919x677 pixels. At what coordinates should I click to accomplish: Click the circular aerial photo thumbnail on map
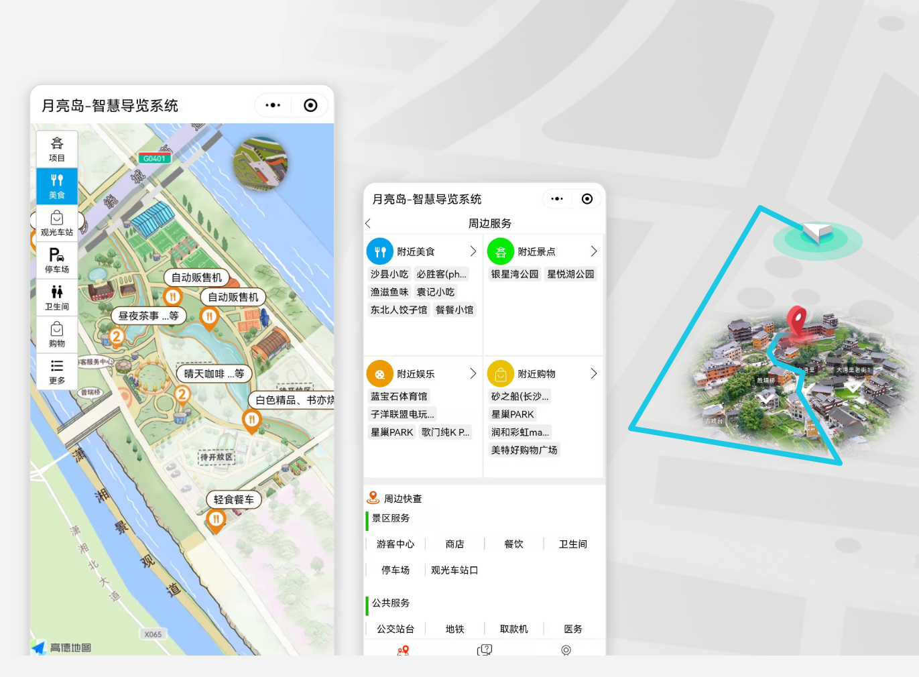260,163
